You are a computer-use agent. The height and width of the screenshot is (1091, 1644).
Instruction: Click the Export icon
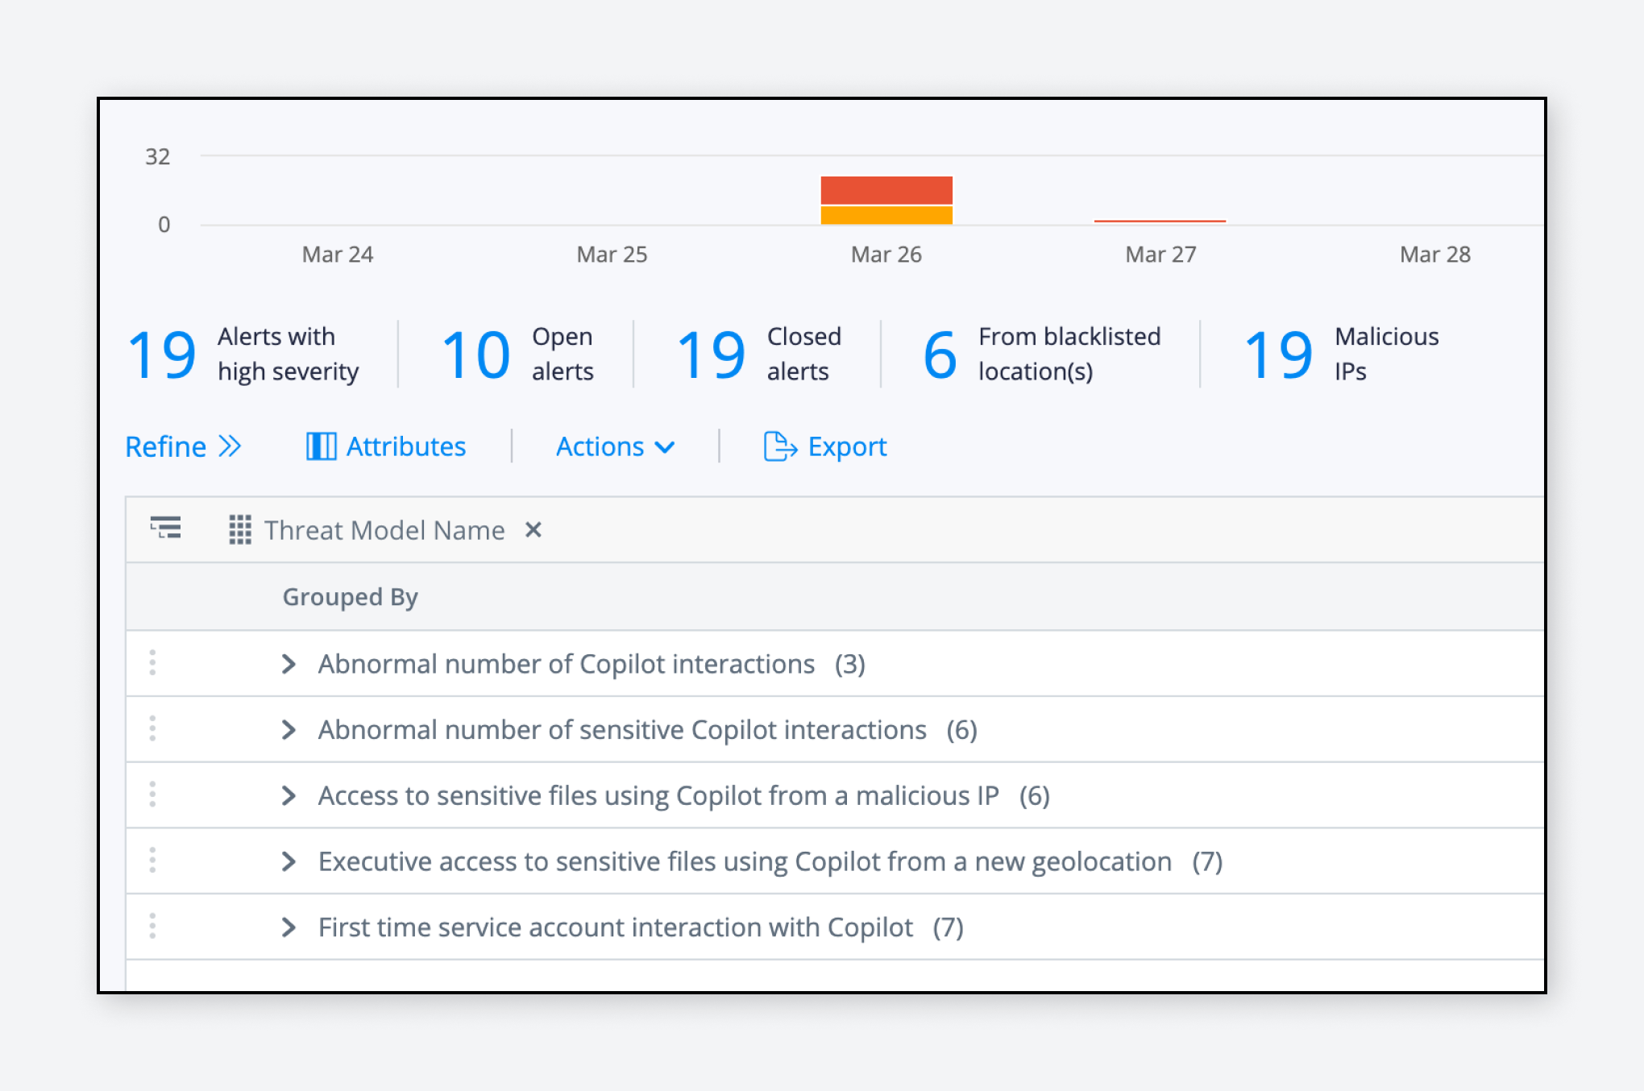(x=778, y=447)
